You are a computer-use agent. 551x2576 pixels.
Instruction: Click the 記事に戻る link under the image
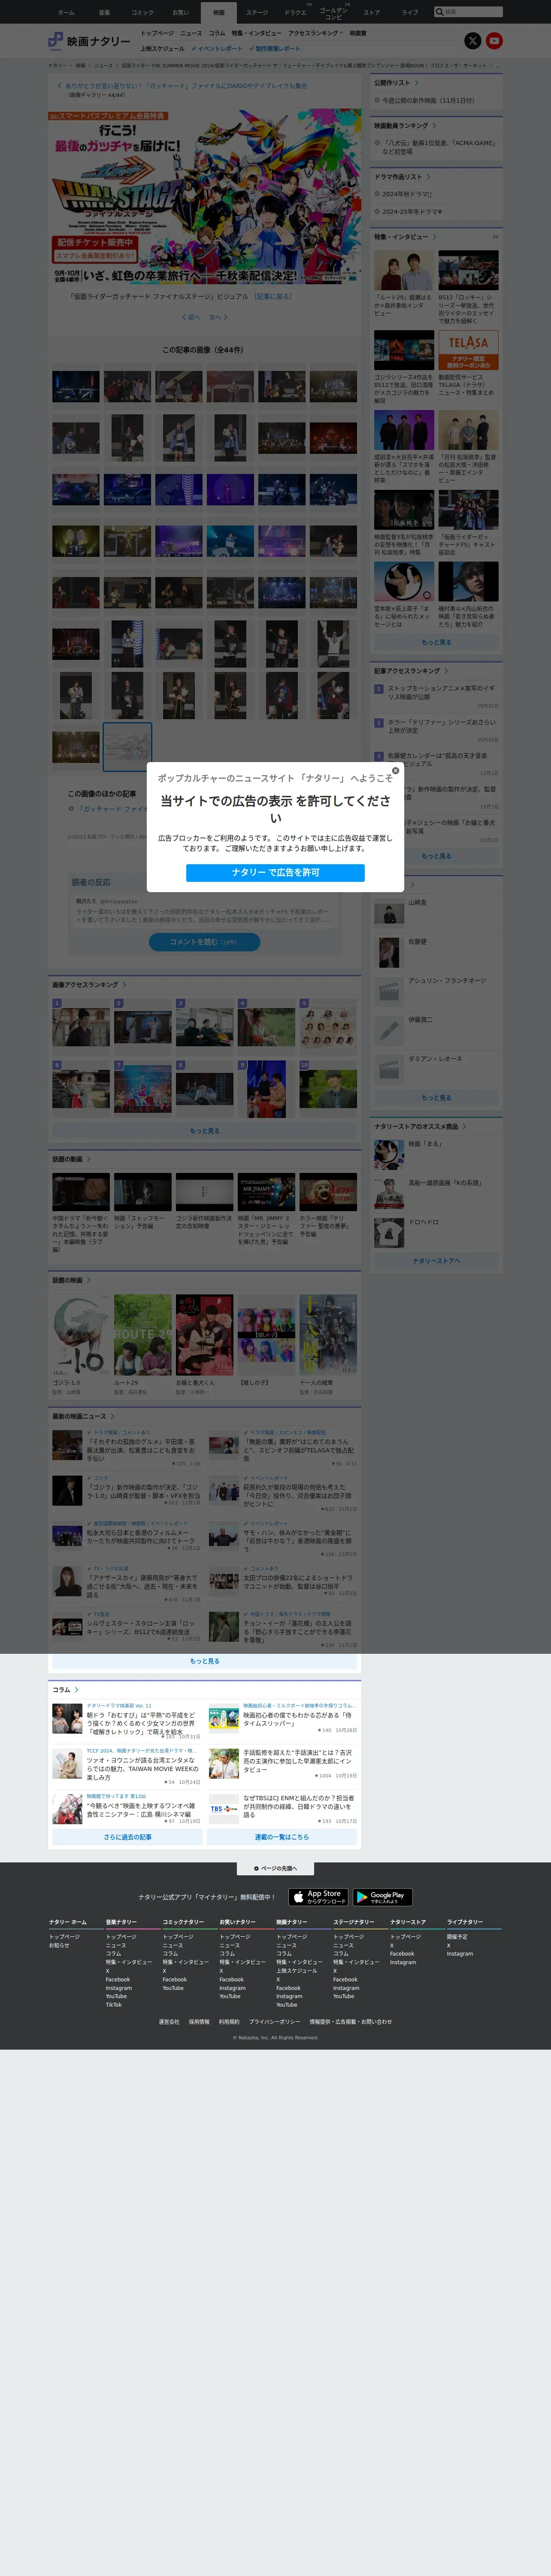click(273, 296)
